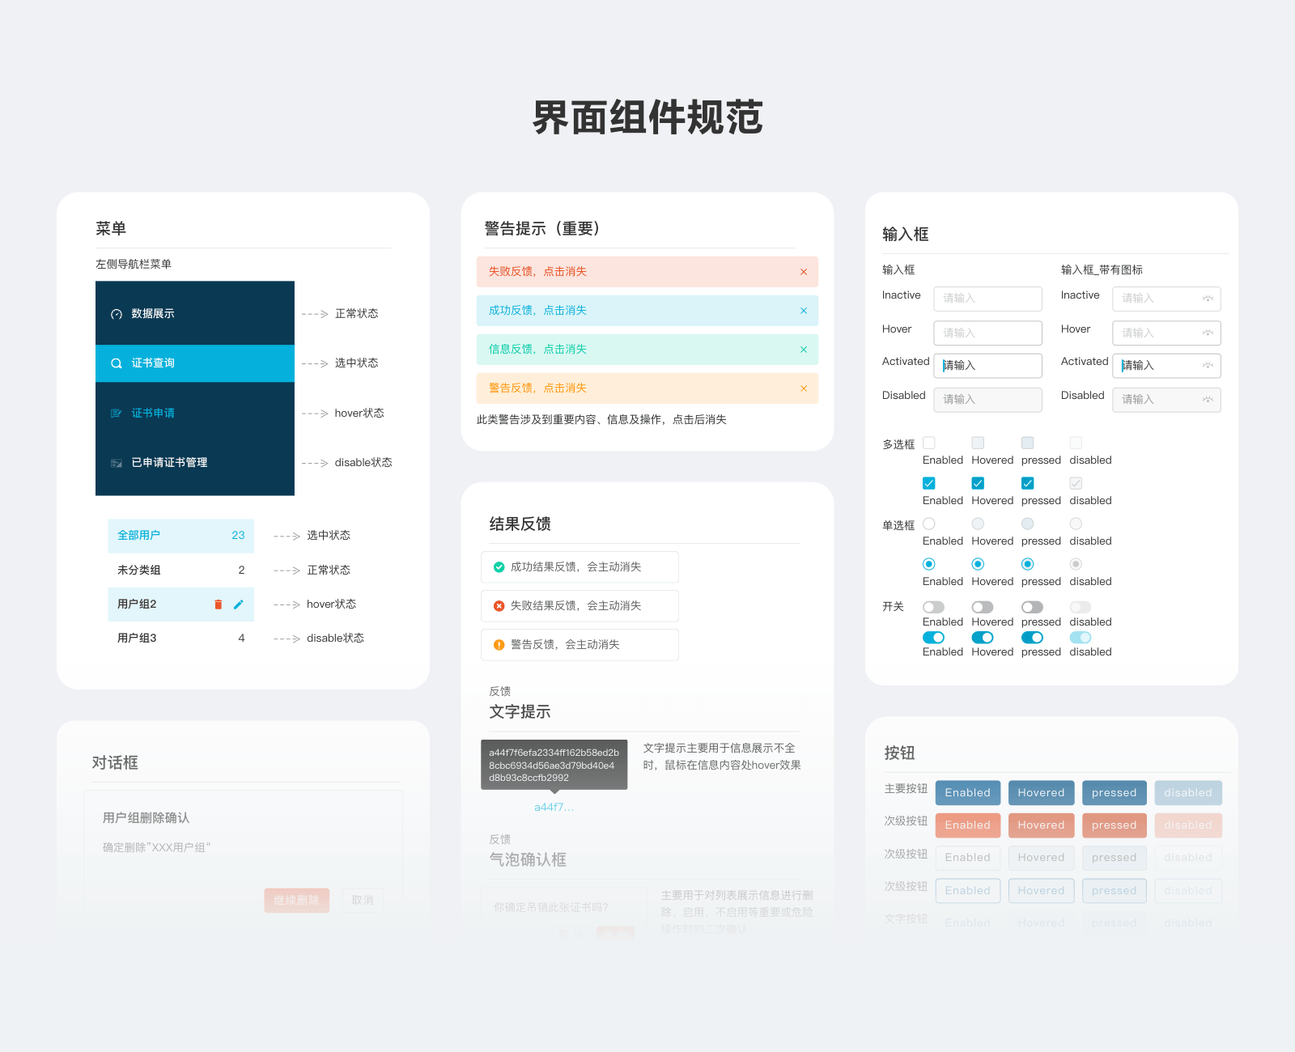The height and width of the screenshot is (1052, 1295).
Task: Turn off the blue pressed switch
Action: (1032, 638)
